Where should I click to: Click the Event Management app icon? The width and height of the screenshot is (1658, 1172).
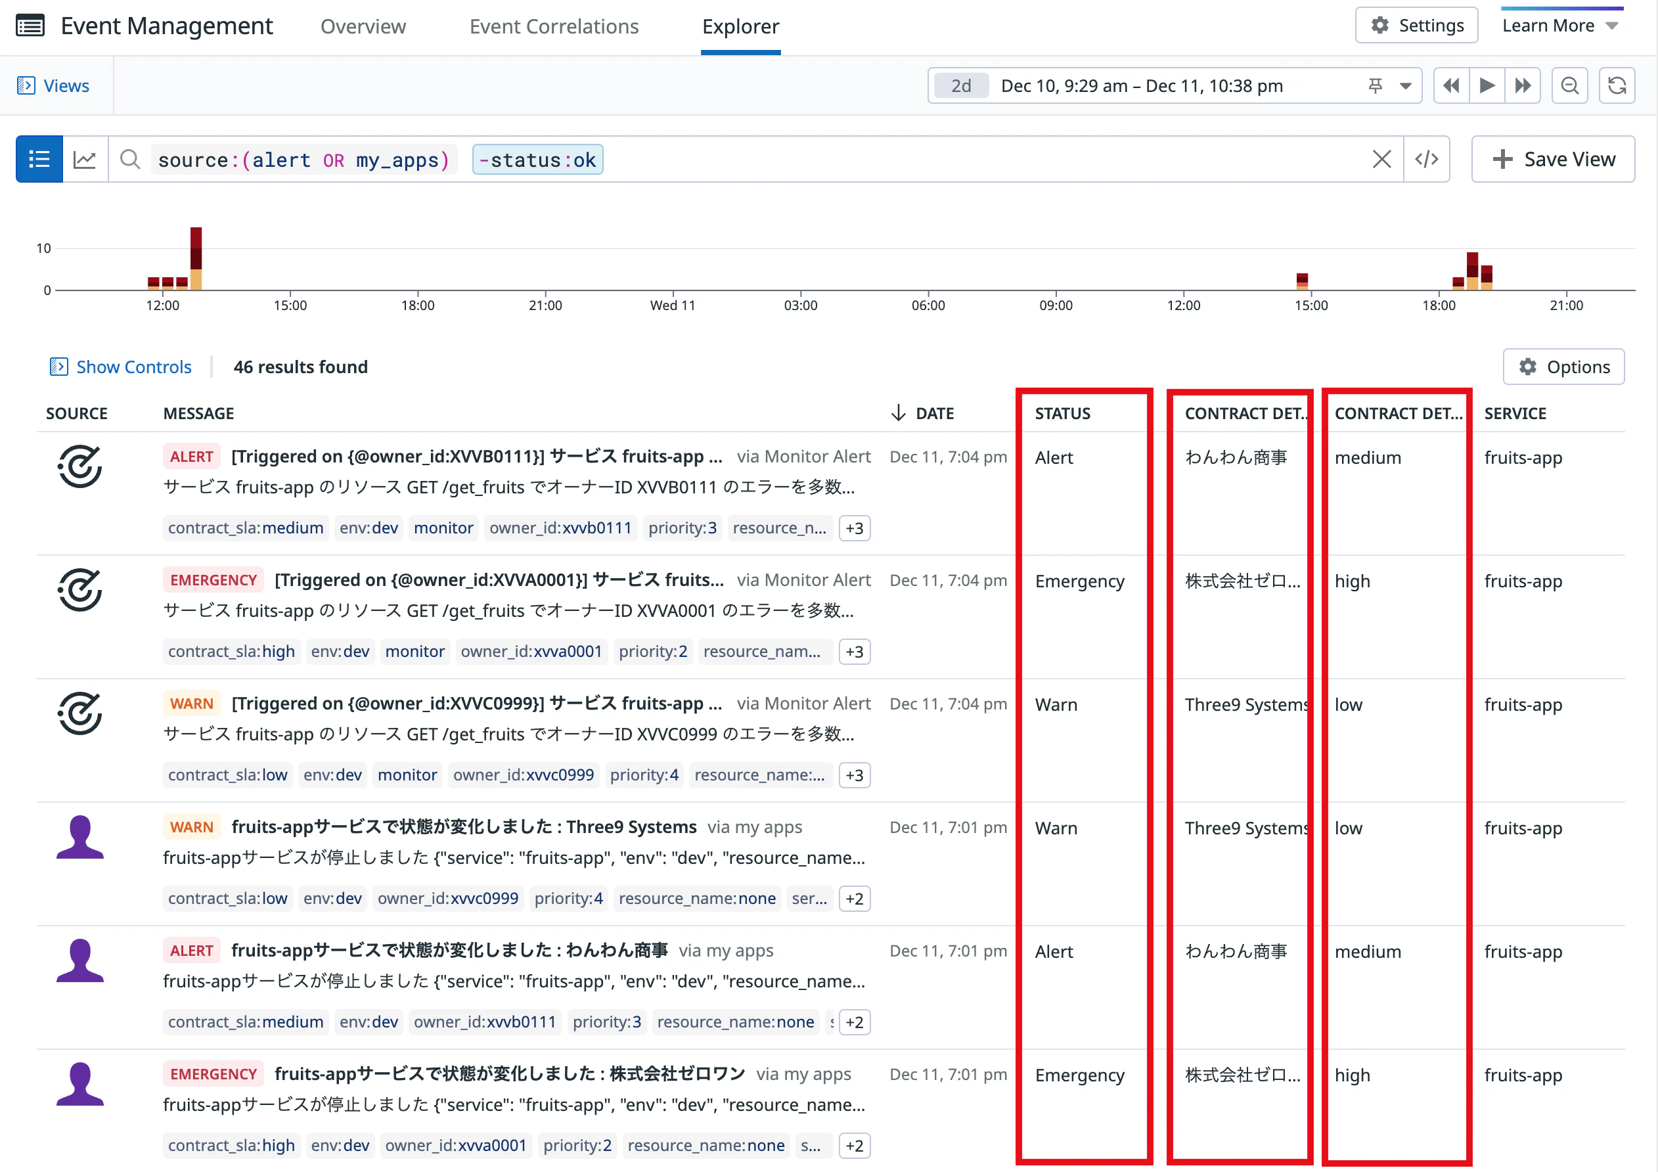(x=30, y=26)
